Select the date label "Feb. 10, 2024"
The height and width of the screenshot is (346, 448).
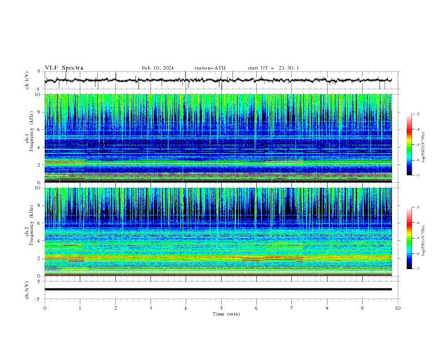pos(158,68)
